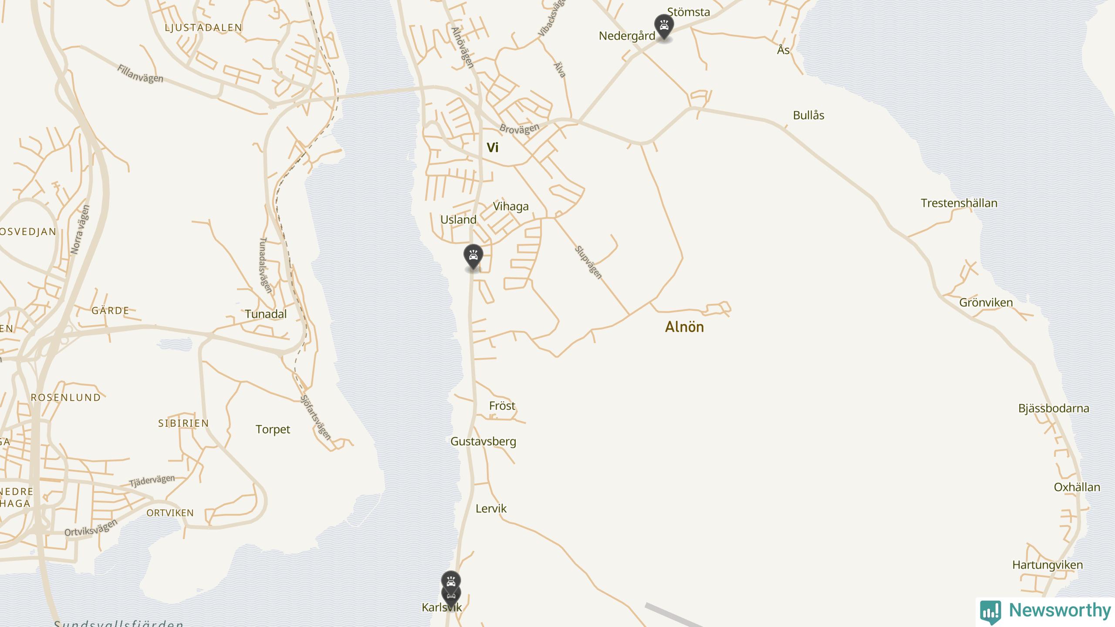
Task: Select the car marker below Usland
Action: (473, 256)
